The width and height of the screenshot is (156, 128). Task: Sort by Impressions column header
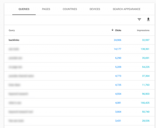tap(143, 30)
